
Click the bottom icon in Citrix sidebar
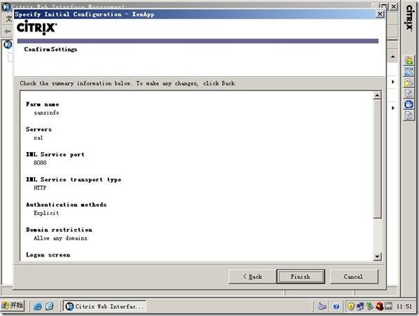(x=409, y=115)
